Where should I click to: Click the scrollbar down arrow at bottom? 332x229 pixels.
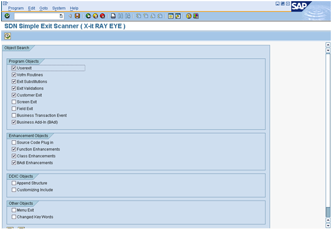pos(328,226)
